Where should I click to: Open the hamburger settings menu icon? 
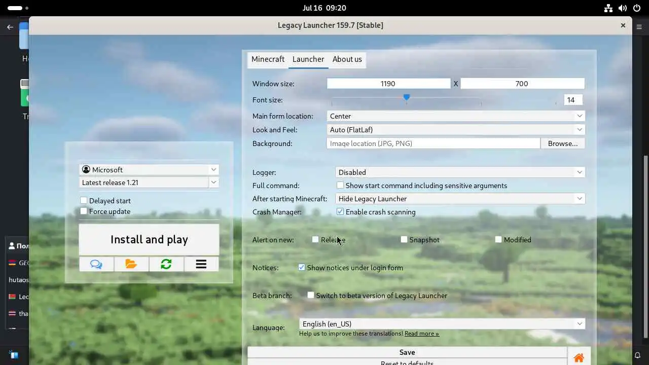[x=201, y=264]
